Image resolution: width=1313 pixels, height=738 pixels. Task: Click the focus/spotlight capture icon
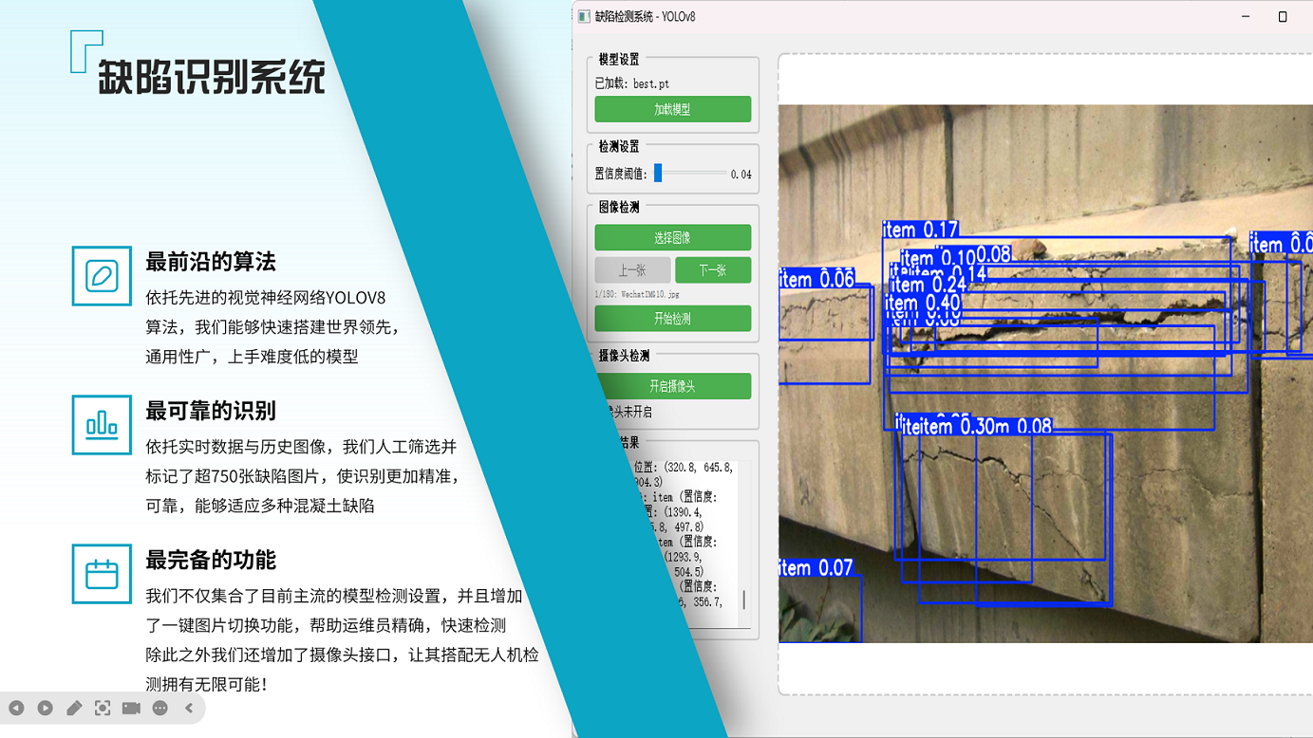pyautogui.click(x=103, y=709)
